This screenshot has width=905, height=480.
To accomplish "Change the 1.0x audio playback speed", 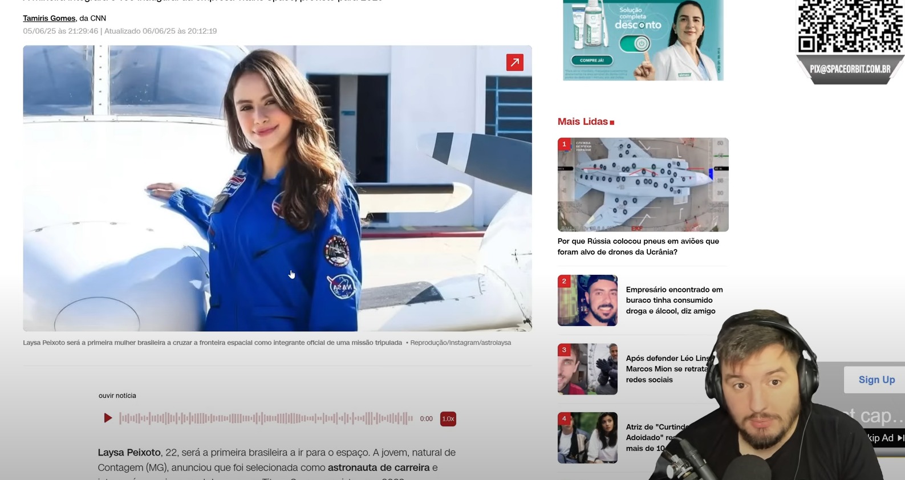I will pos(448,419).
